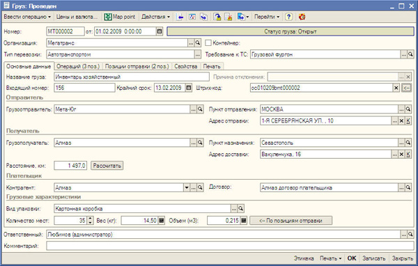Image resolution: width=418 pixels, height=266 pixels.
Task: Open the Действия dropdown menu
Action: pos(155,17)
